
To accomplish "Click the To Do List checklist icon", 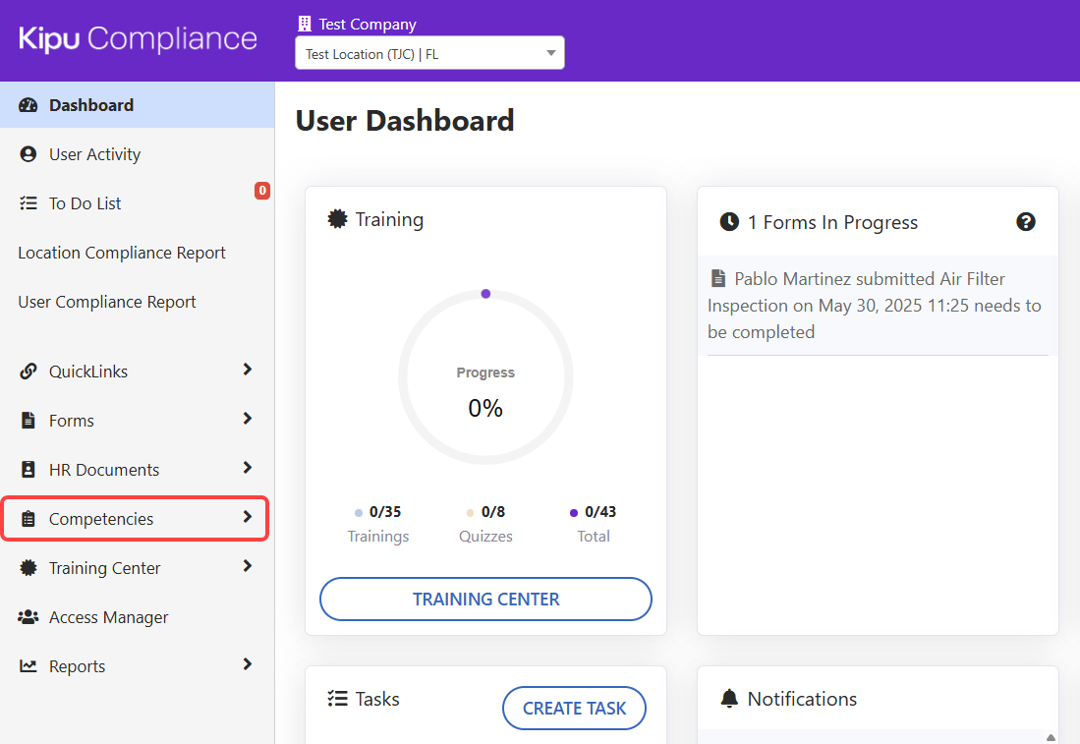I will click(x=28, y=203).
